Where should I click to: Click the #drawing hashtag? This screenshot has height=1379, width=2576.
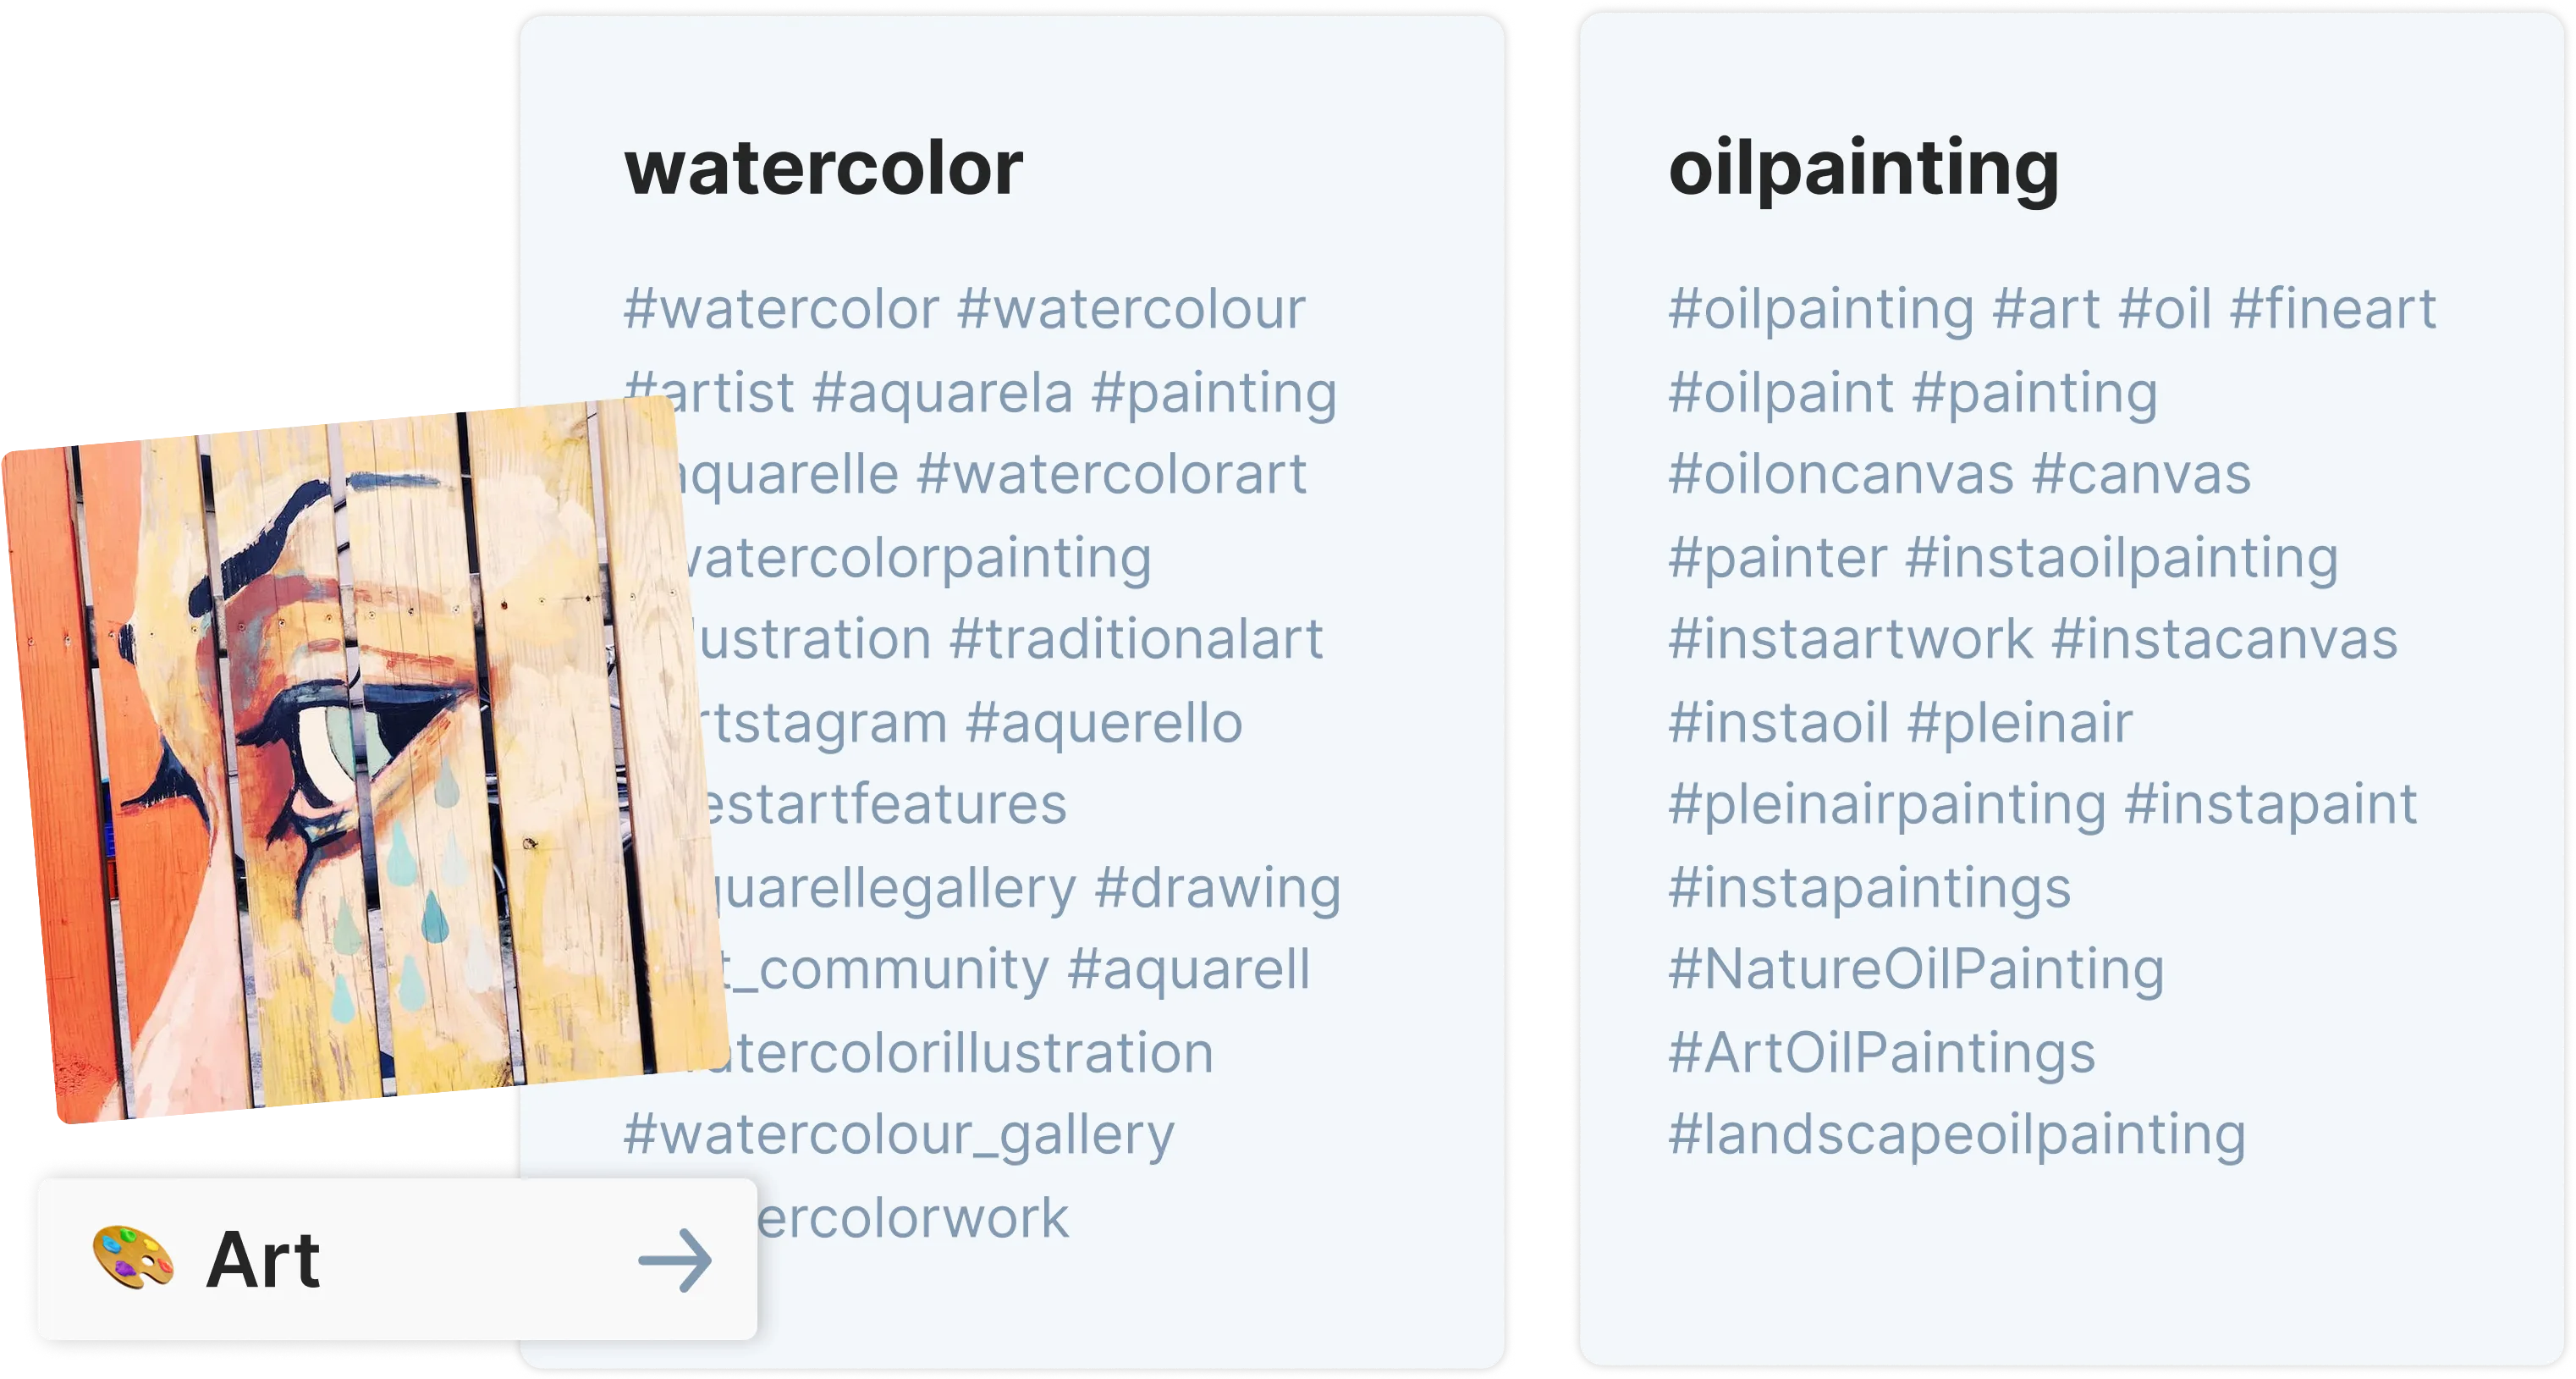1217,888
